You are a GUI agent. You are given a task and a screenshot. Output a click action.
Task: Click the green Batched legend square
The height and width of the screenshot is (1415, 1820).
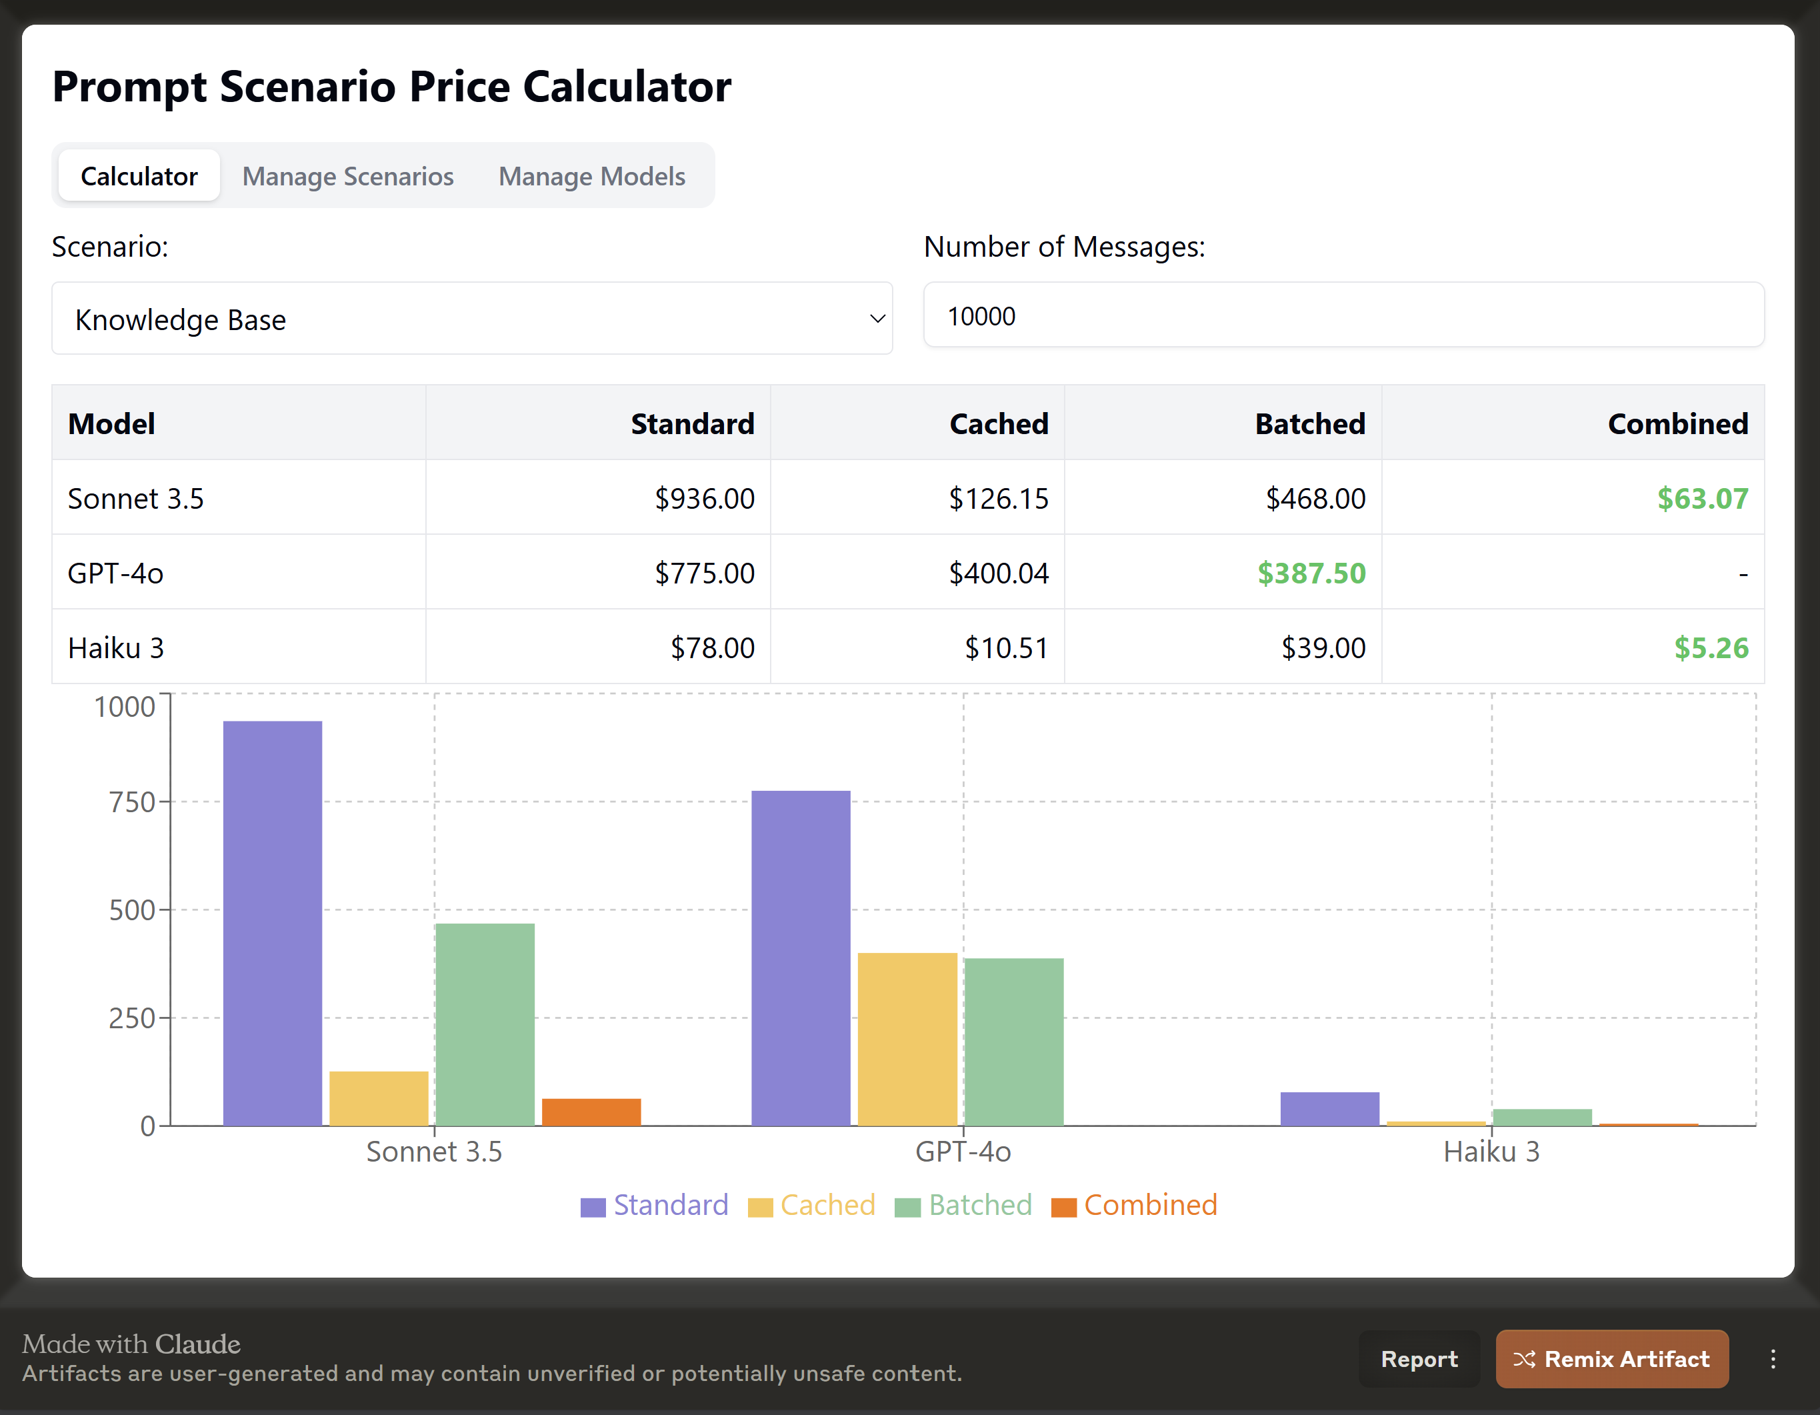(907, 1207)
